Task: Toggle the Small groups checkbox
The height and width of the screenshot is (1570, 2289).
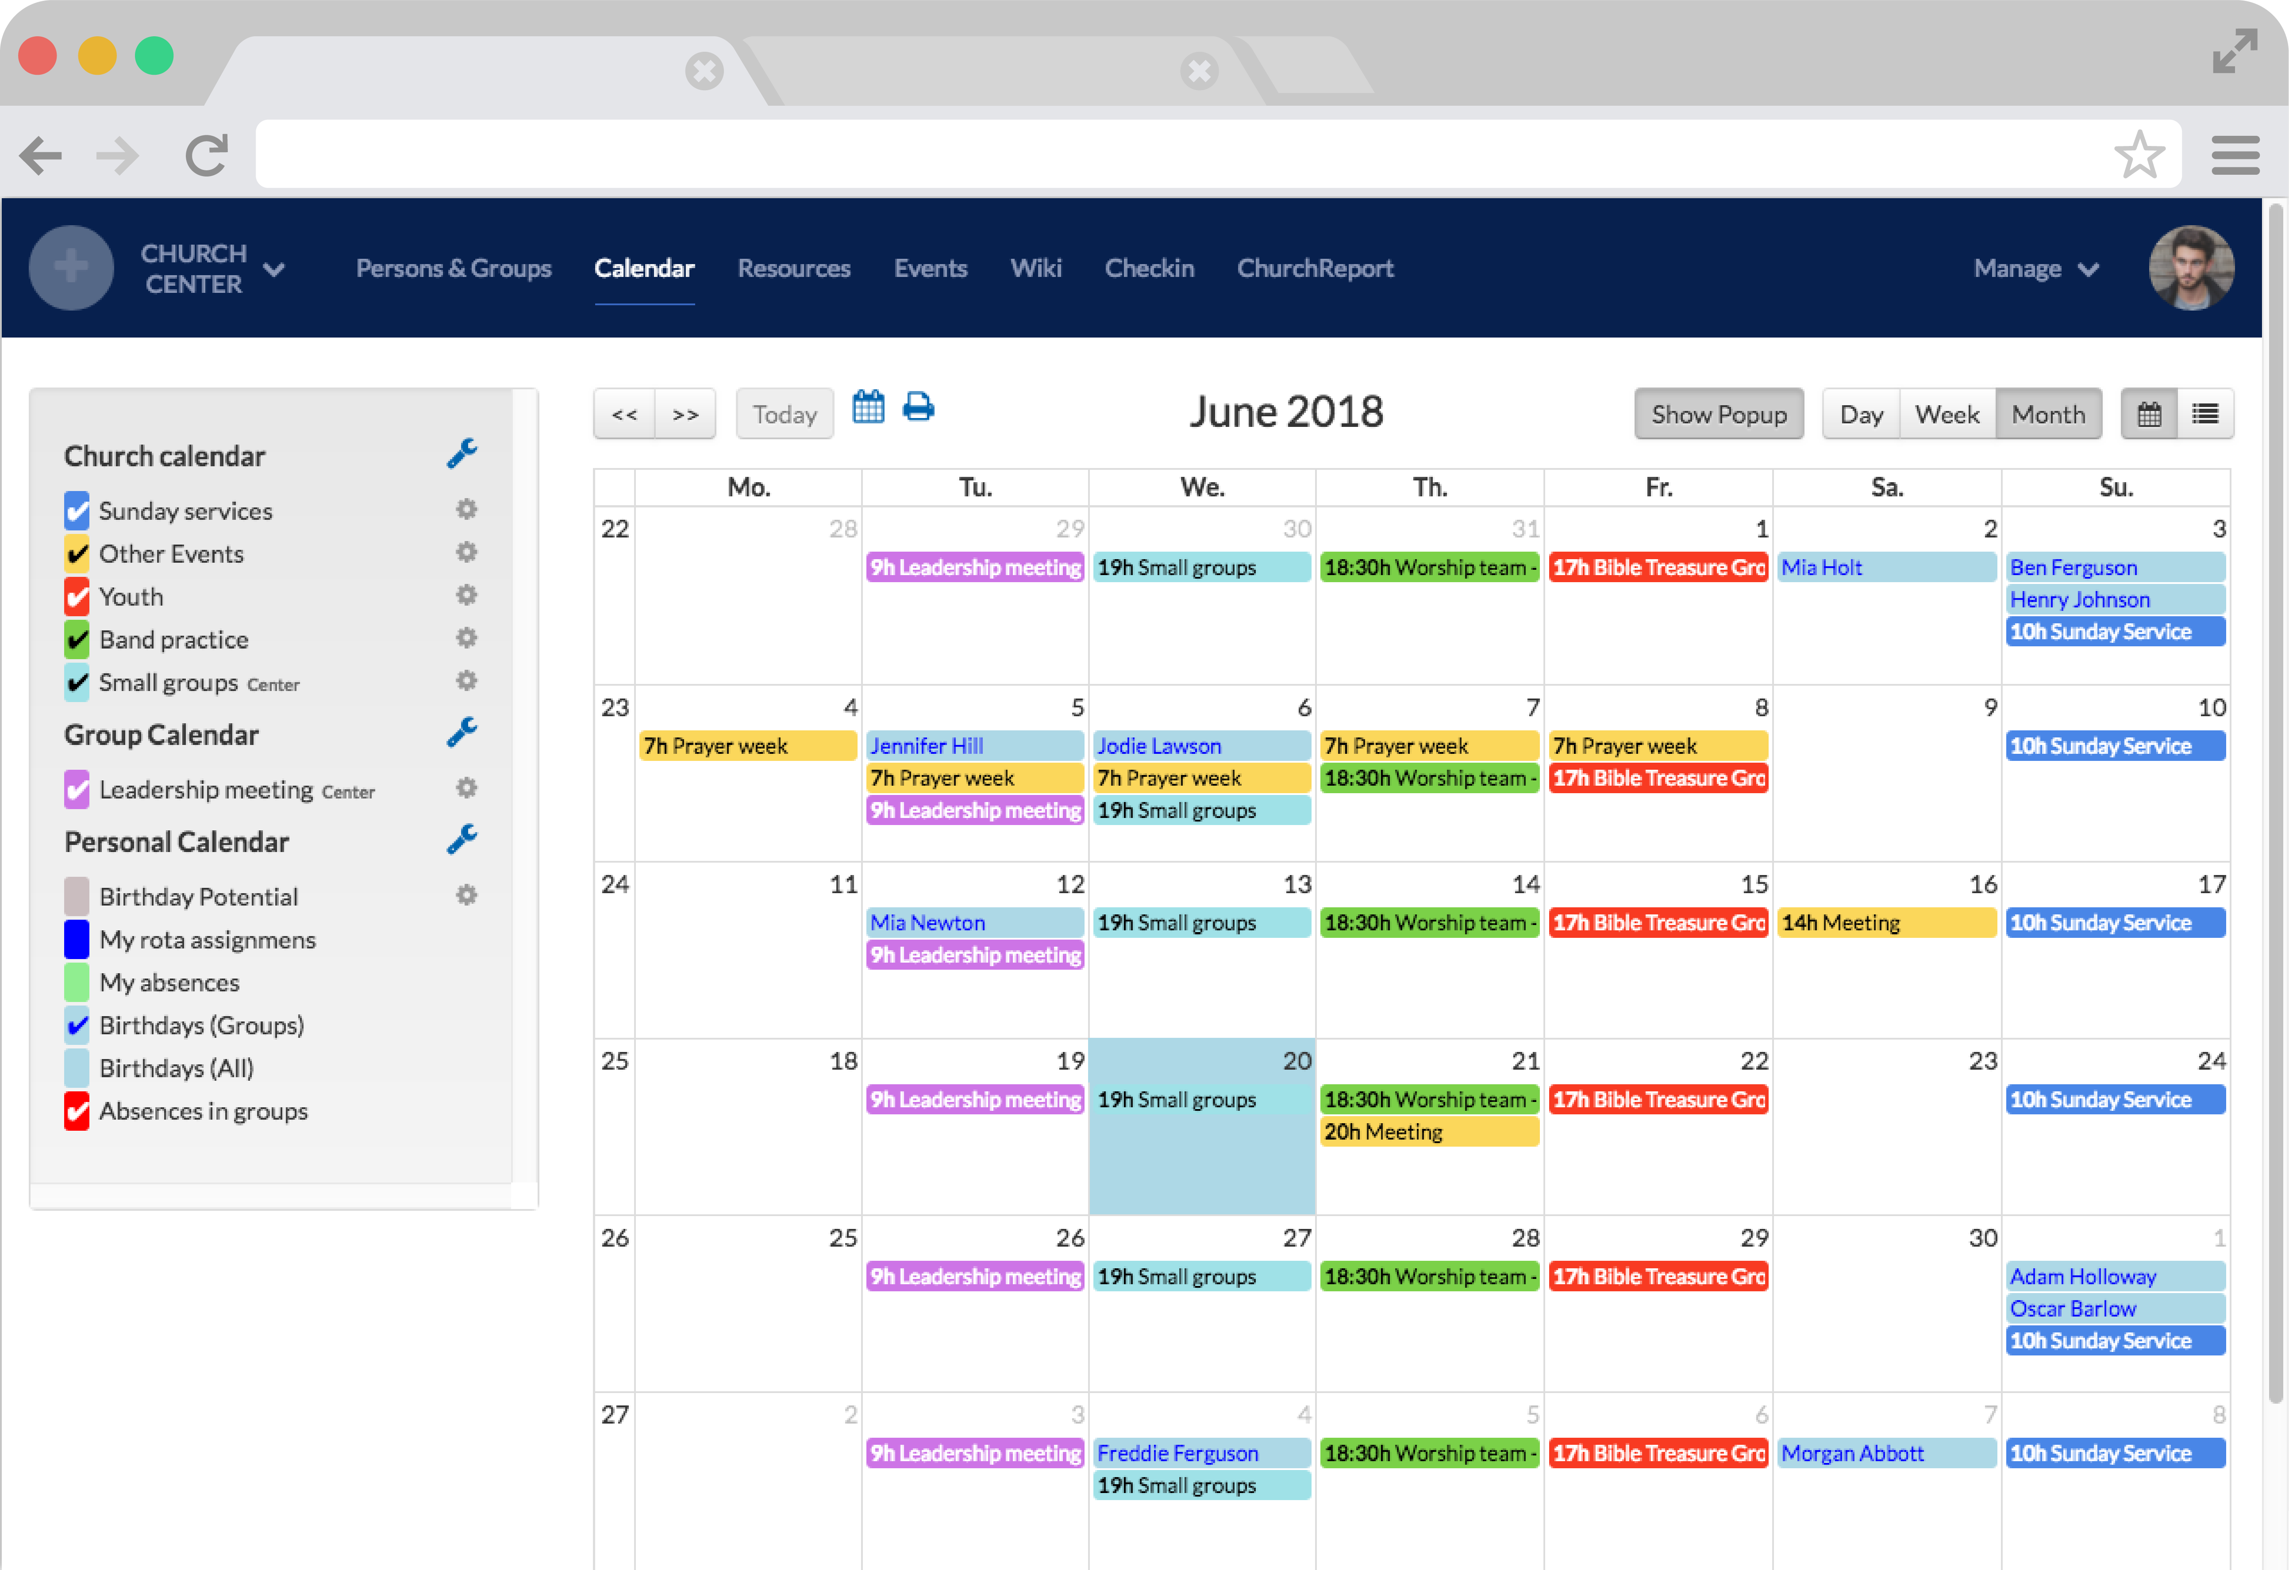Action: tap(77, 682)
